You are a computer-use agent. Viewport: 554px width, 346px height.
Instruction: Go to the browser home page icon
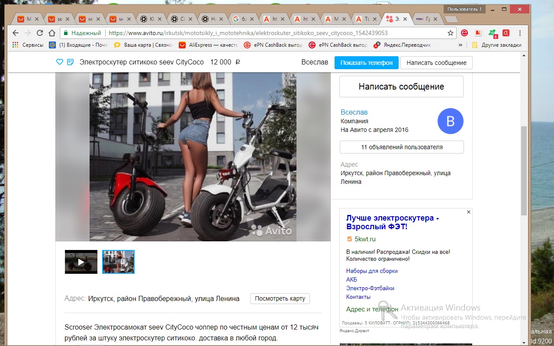click(x=52, y=33)
